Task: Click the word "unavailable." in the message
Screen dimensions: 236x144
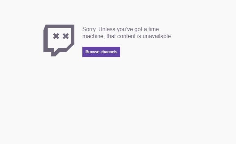Action: coord(157,36)
